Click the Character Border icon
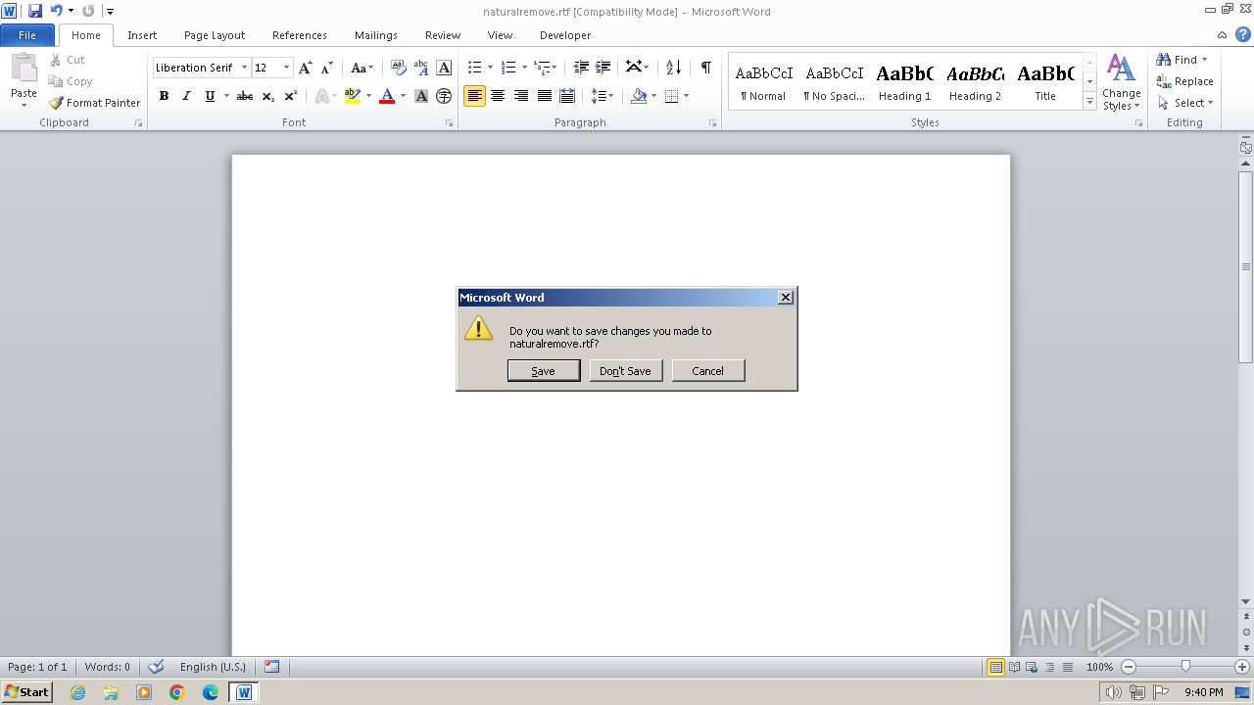Image resolution: width=1254 pixels, height=705 pixels. click(444, 68)
